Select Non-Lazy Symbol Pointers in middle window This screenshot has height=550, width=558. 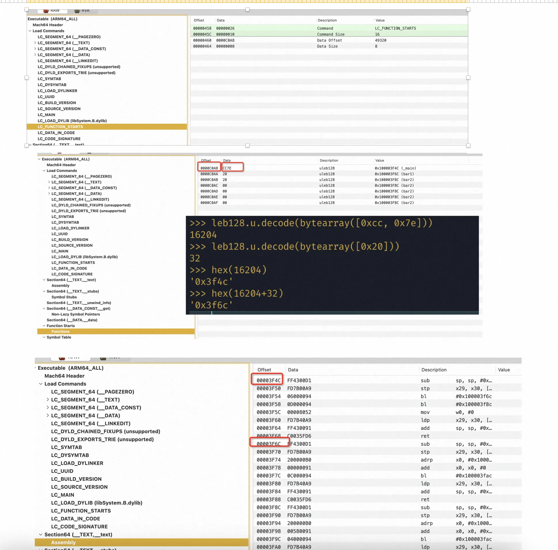click(76, 314)
